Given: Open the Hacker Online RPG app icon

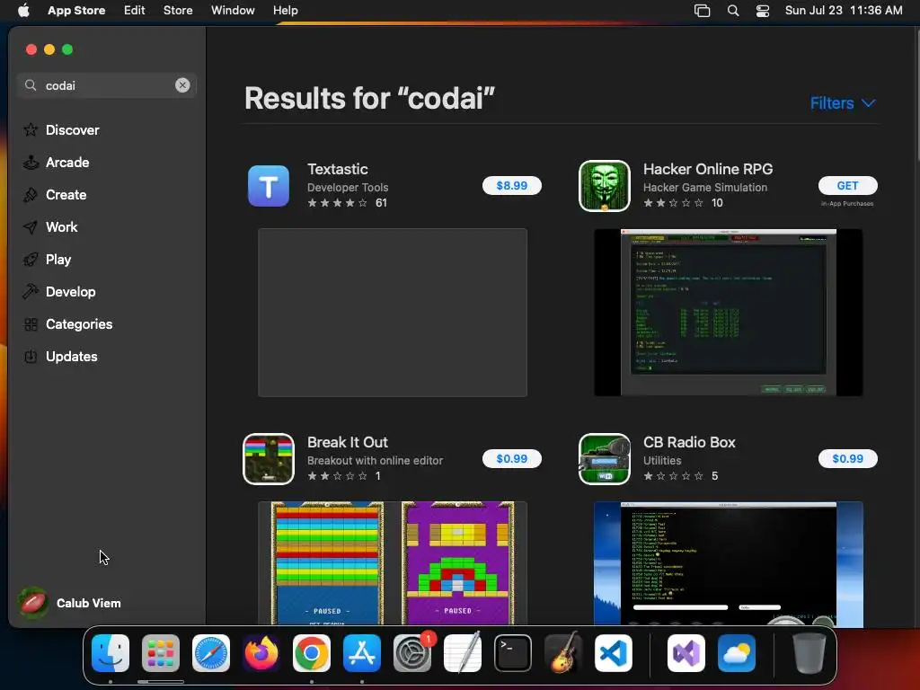Looking at the screenshot, I should click(x=605, y=186).
